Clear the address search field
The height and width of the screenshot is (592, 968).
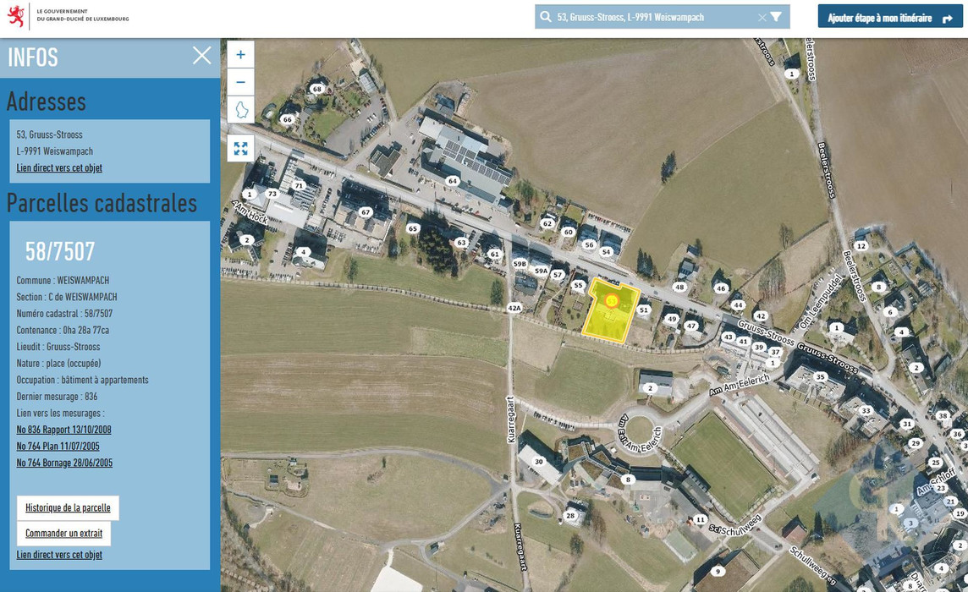pos(762,17)
